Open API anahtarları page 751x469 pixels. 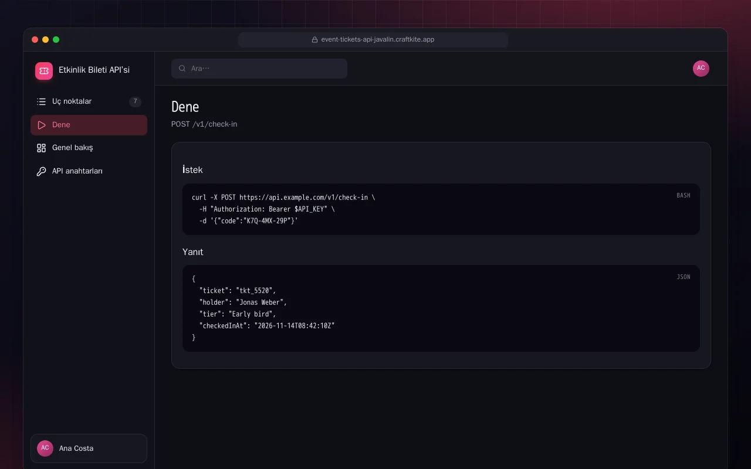coord(89,171)
